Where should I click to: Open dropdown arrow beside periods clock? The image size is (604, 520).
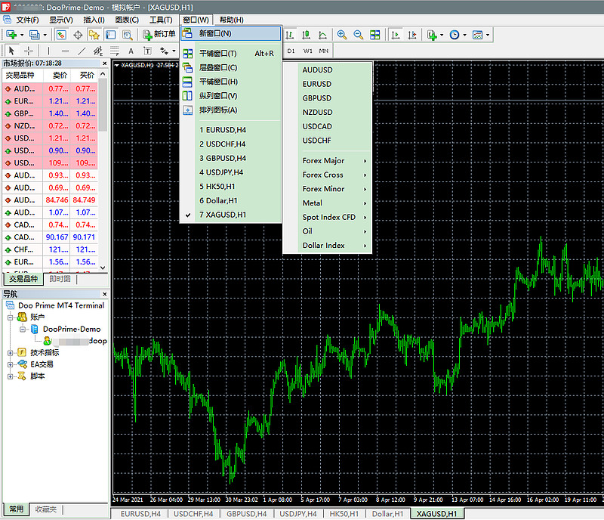tap(464, 35)
